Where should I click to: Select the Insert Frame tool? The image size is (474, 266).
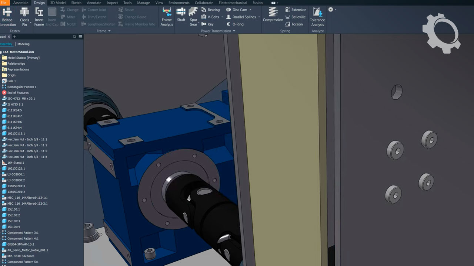[x=39, y=17]
